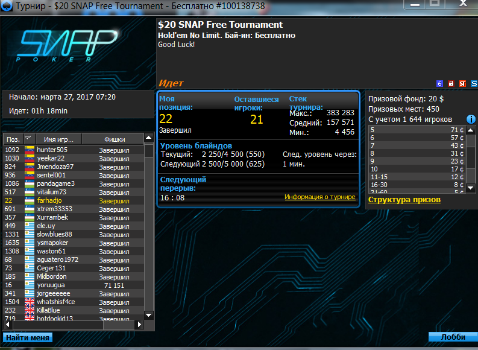The image size is (478, 350).
Task: Click the player list vertical scrollbar thumb
Action: point(148,151)
